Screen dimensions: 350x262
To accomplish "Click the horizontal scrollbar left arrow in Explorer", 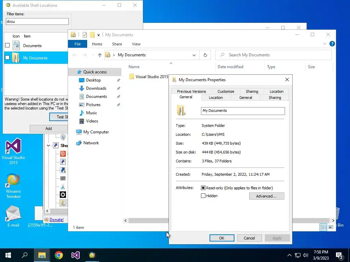I will [125, 221].
